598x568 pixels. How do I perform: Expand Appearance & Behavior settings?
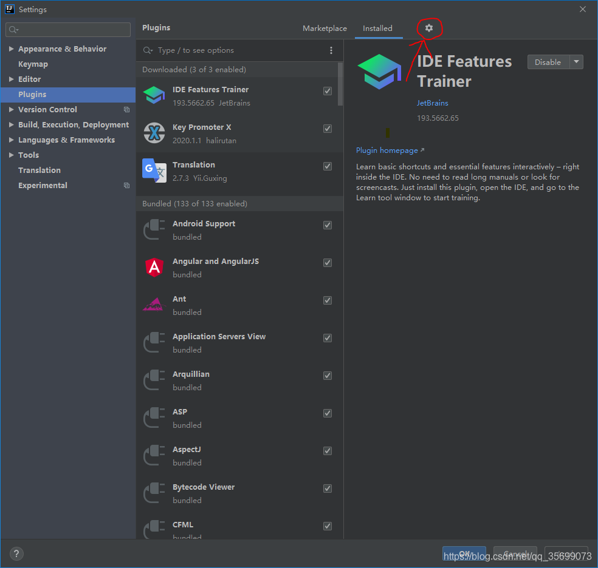pos(11,49)
